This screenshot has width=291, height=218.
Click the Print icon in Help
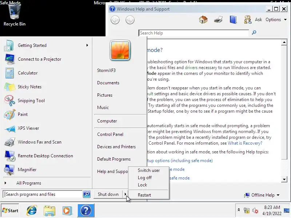218,20
